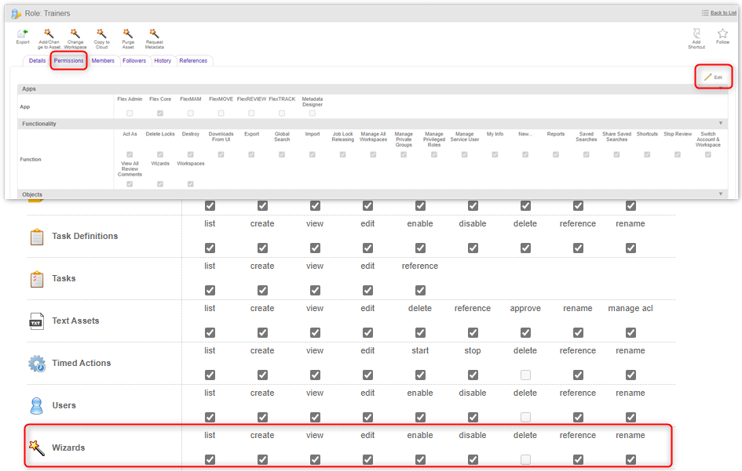742x471 pixels.
Task: Click the Add Shortcut icon
Action: tap(696, 34)
